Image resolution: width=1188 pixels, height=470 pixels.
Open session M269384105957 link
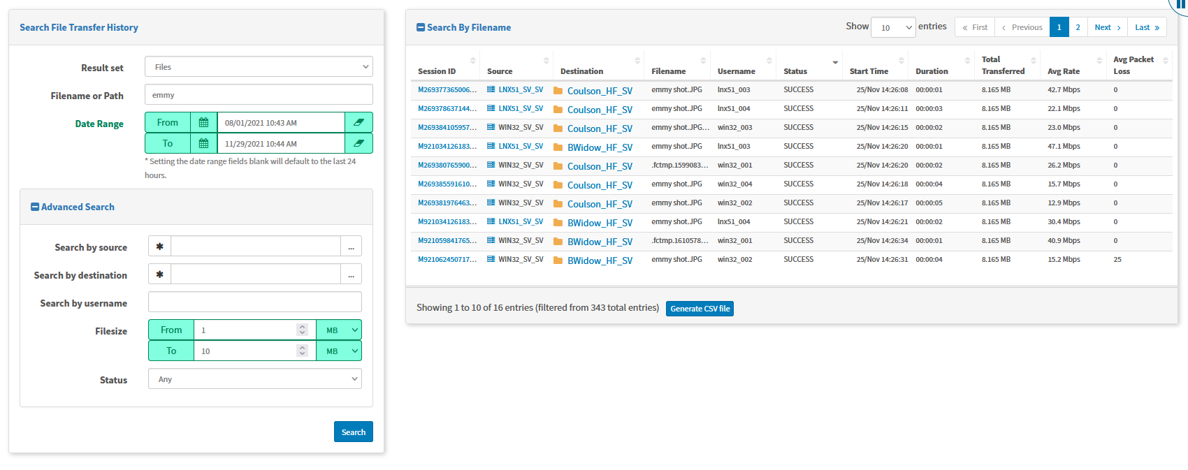click(x=447, y=128)
